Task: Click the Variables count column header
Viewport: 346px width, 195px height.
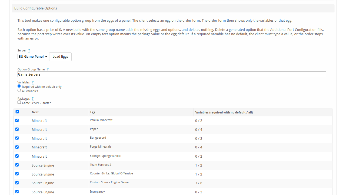Action: coord(224,112)
